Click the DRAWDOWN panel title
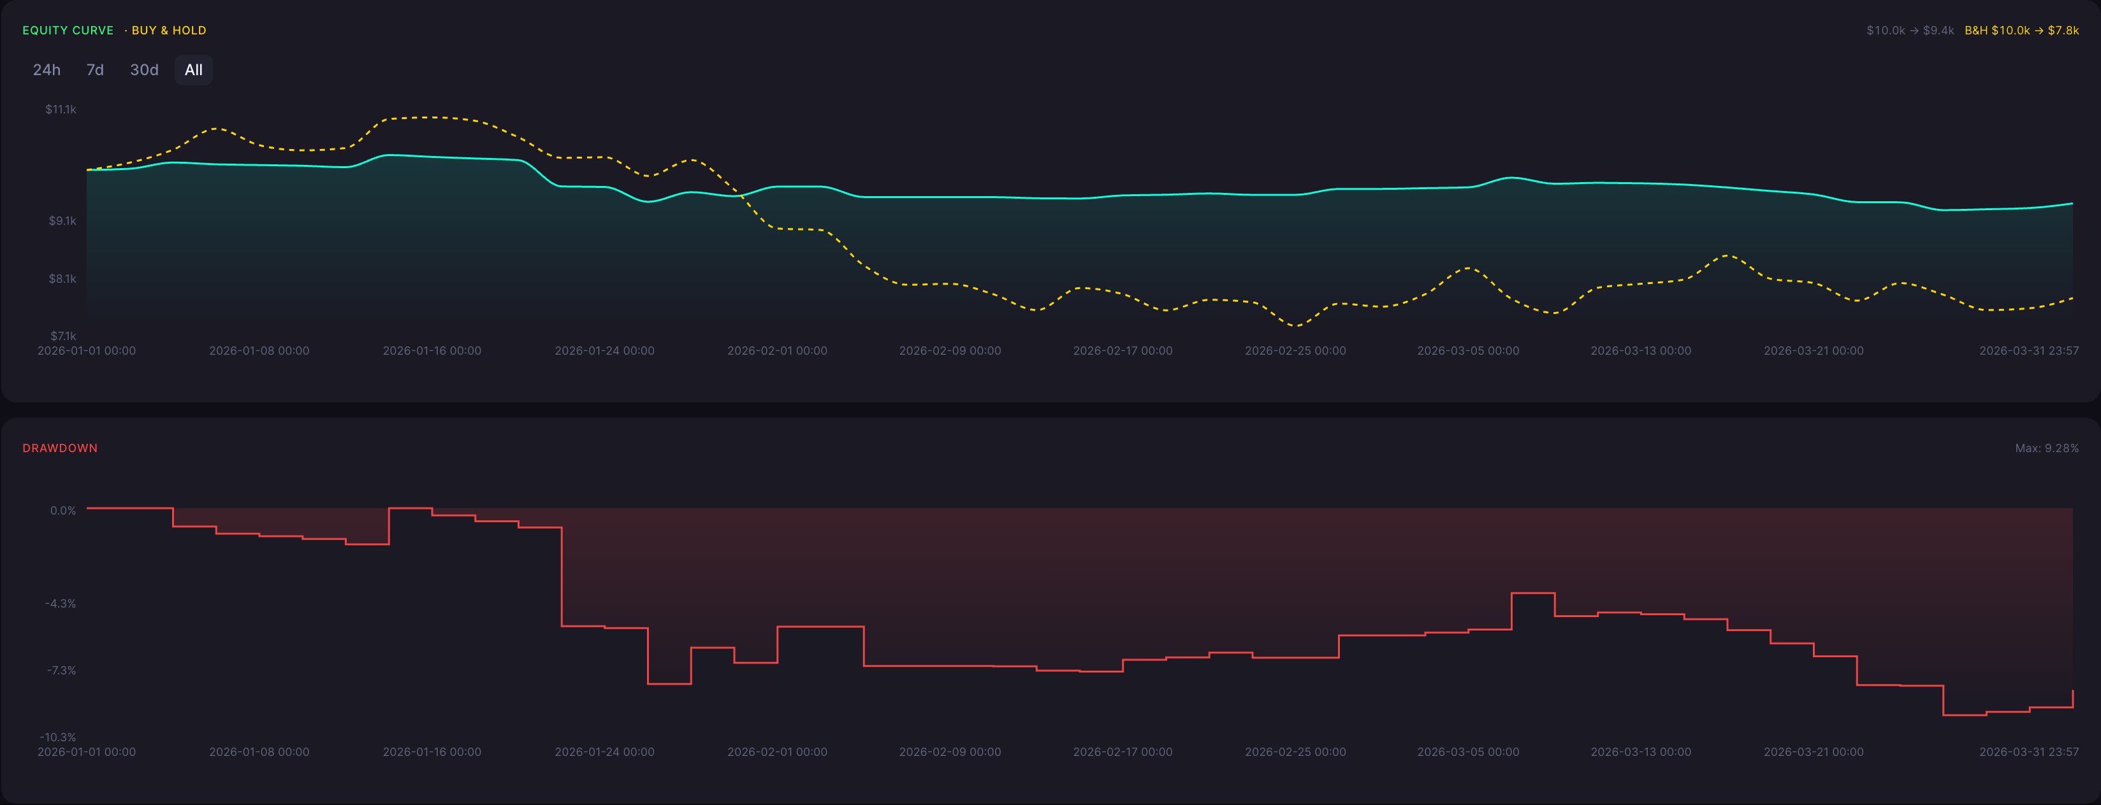Image resolution: width=2101 pixels, height=805 pixels. click(59, 448)
